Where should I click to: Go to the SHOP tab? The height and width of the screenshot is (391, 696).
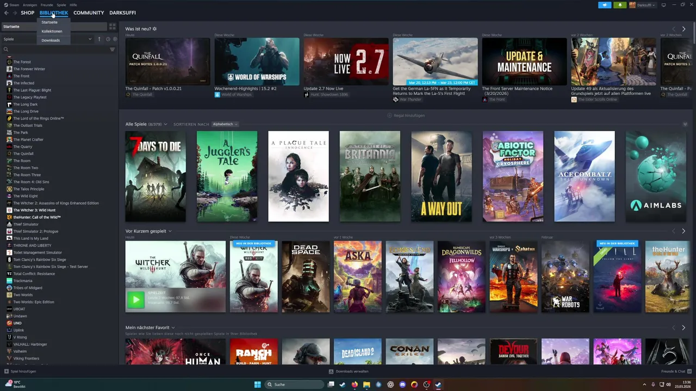click(27, 12)
